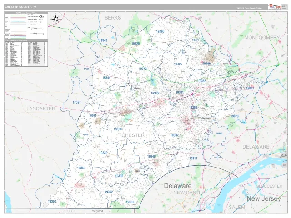Select ZIP code 19350 label

point(130,202)
